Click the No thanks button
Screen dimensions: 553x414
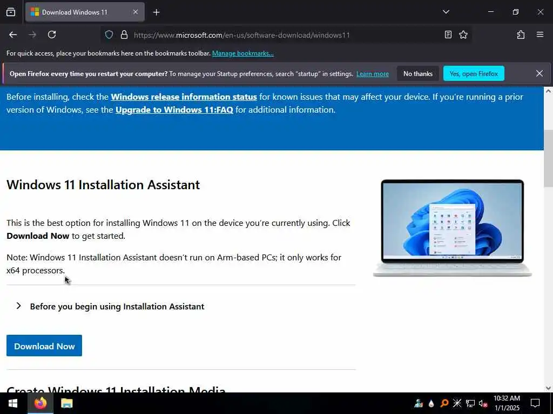(418, 73)
